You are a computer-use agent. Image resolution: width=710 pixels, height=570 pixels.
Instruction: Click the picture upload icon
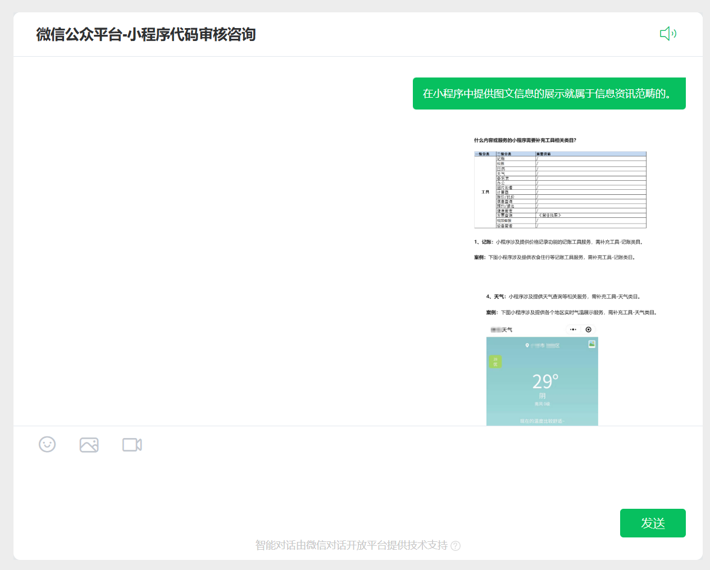[x=89, y=444]
